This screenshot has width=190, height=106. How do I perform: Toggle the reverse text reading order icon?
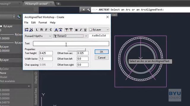(x=26, y=30)
